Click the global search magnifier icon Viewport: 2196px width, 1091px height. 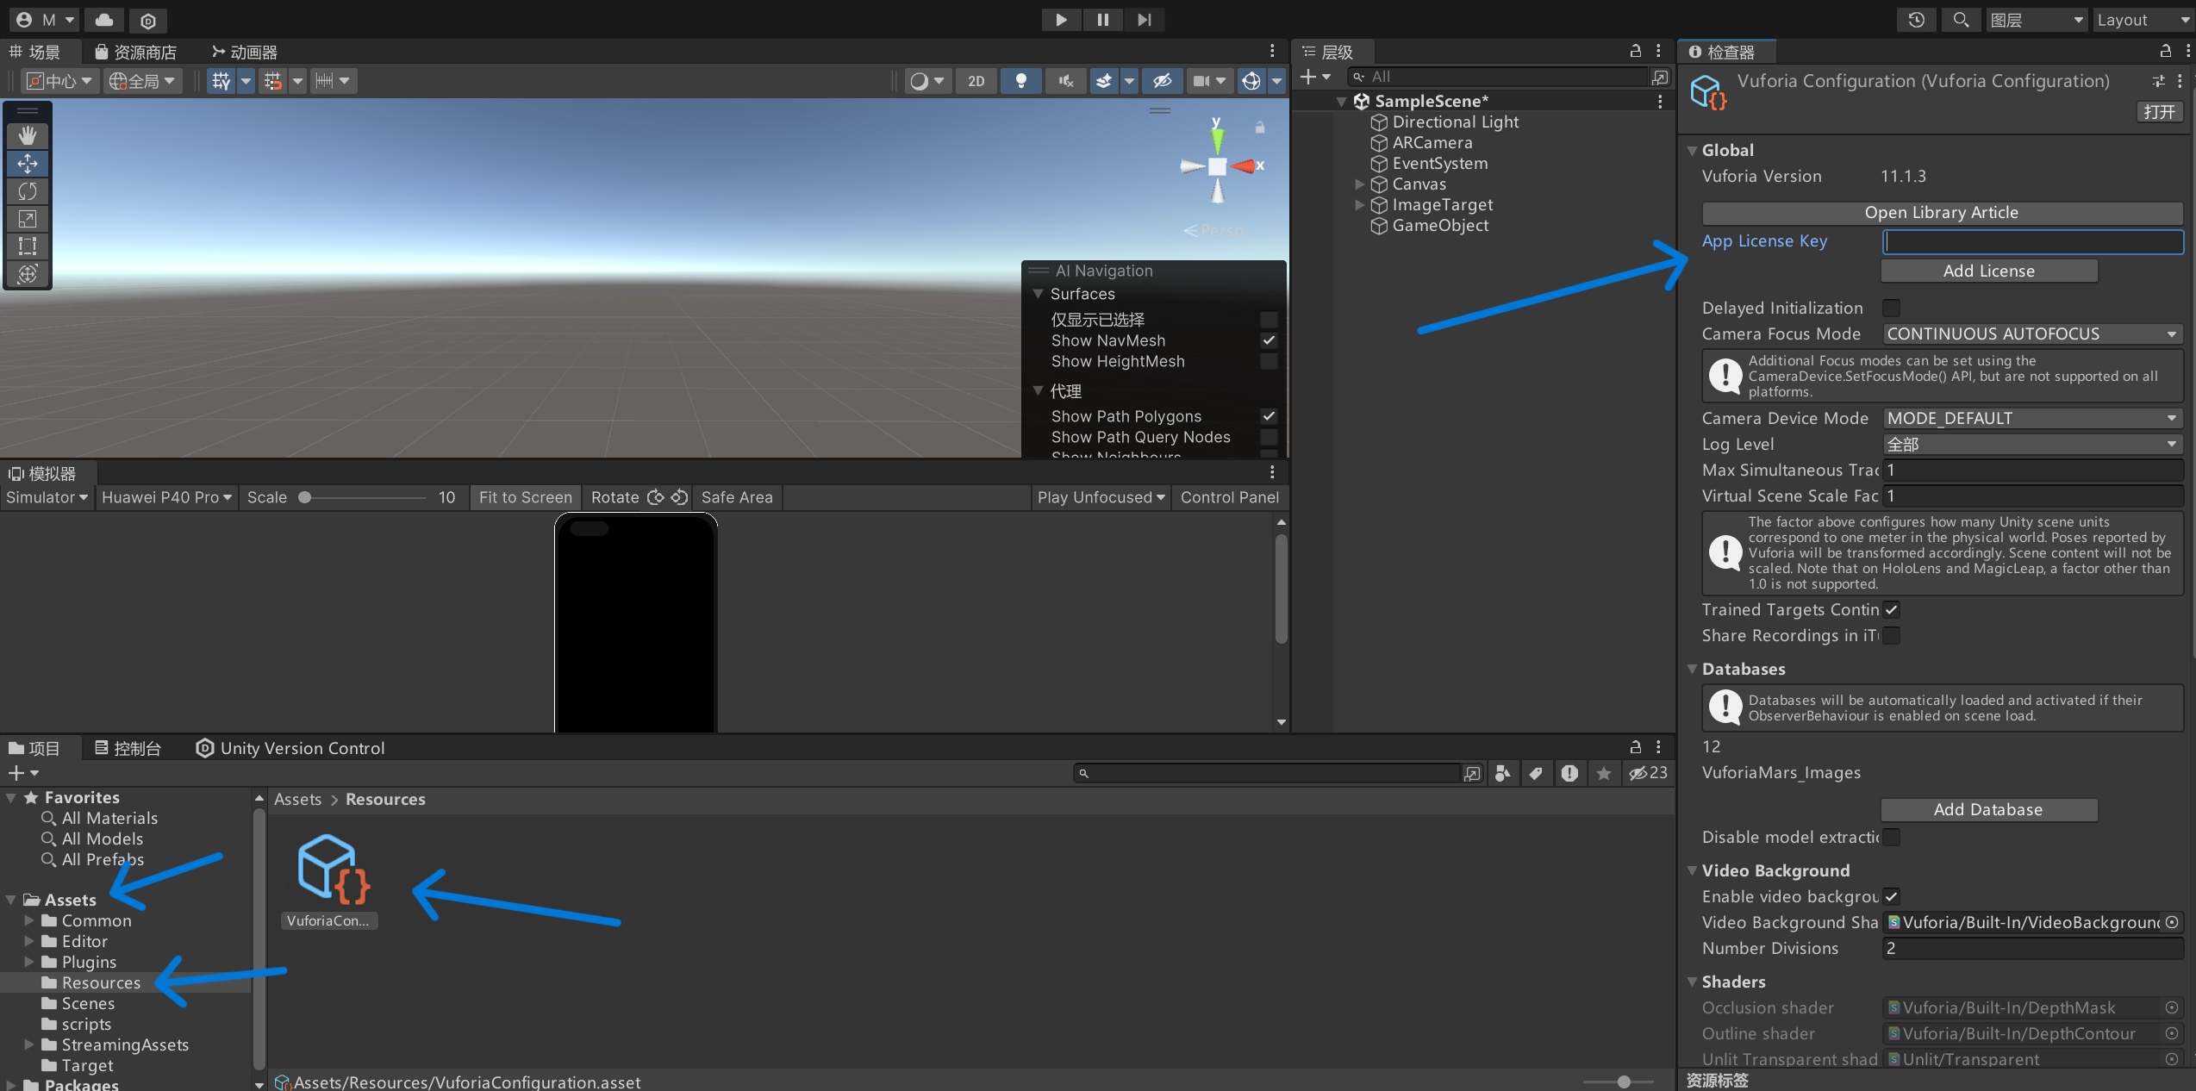[1961, 20]
